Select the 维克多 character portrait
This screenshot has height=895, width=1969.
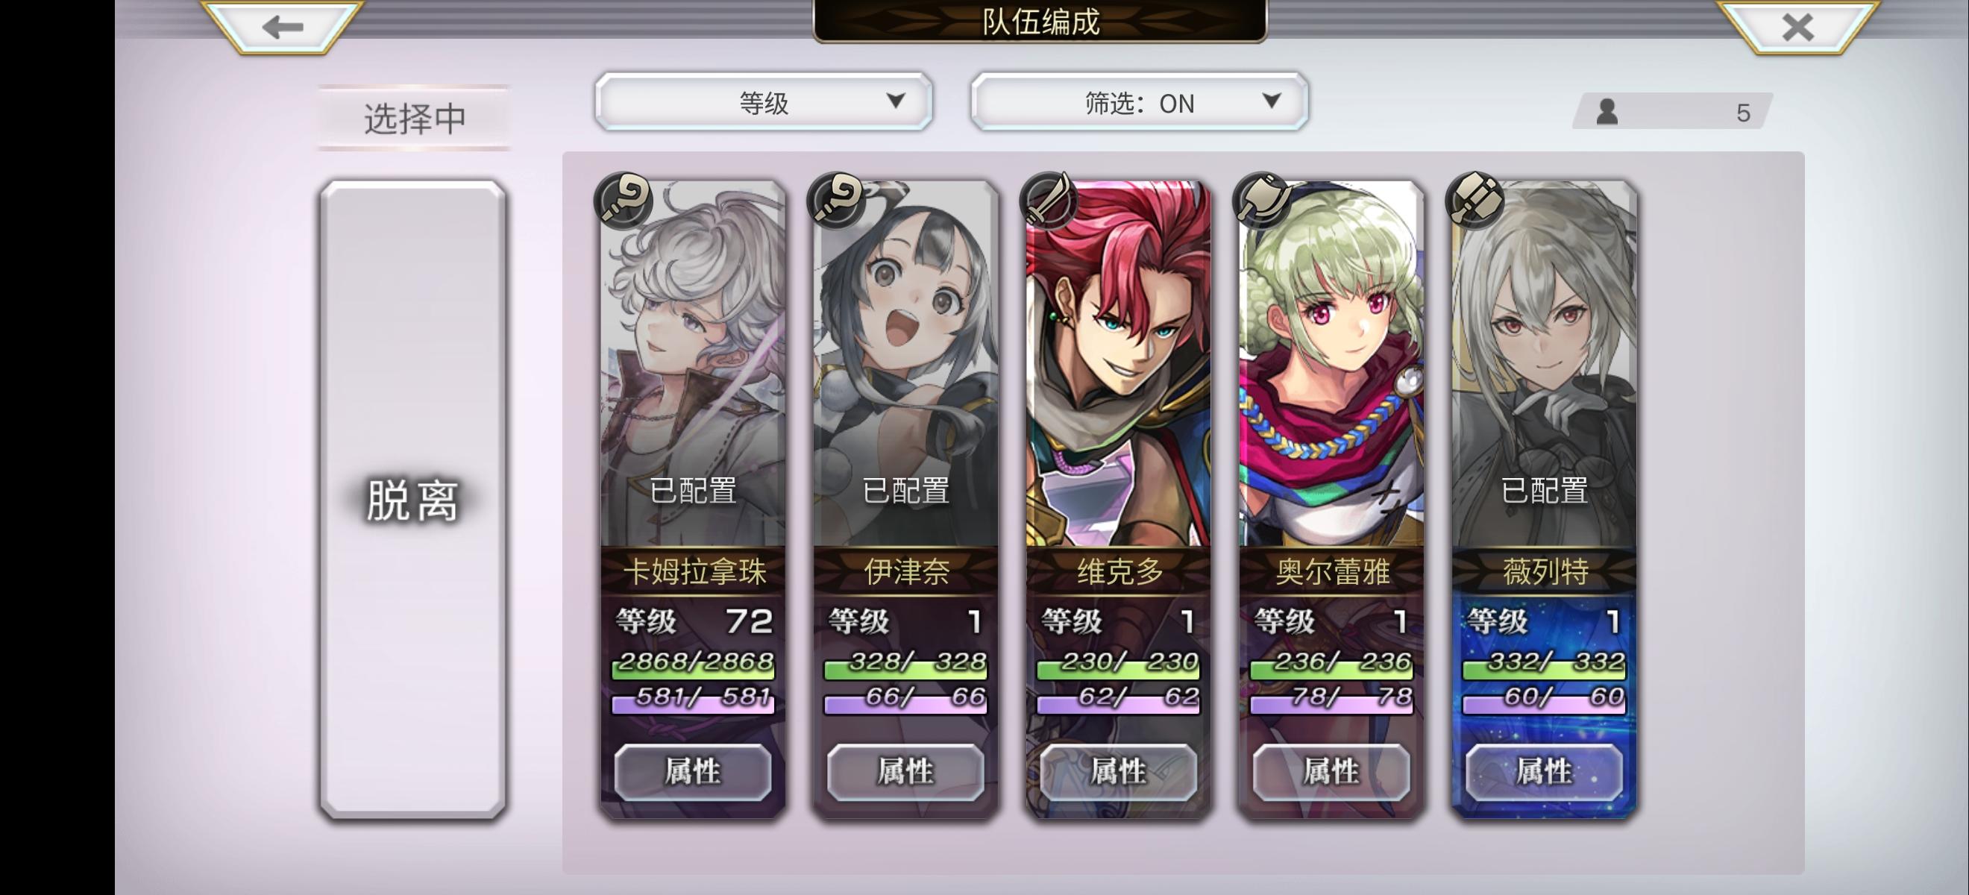pyautogui.click(x=1117, y=364)
